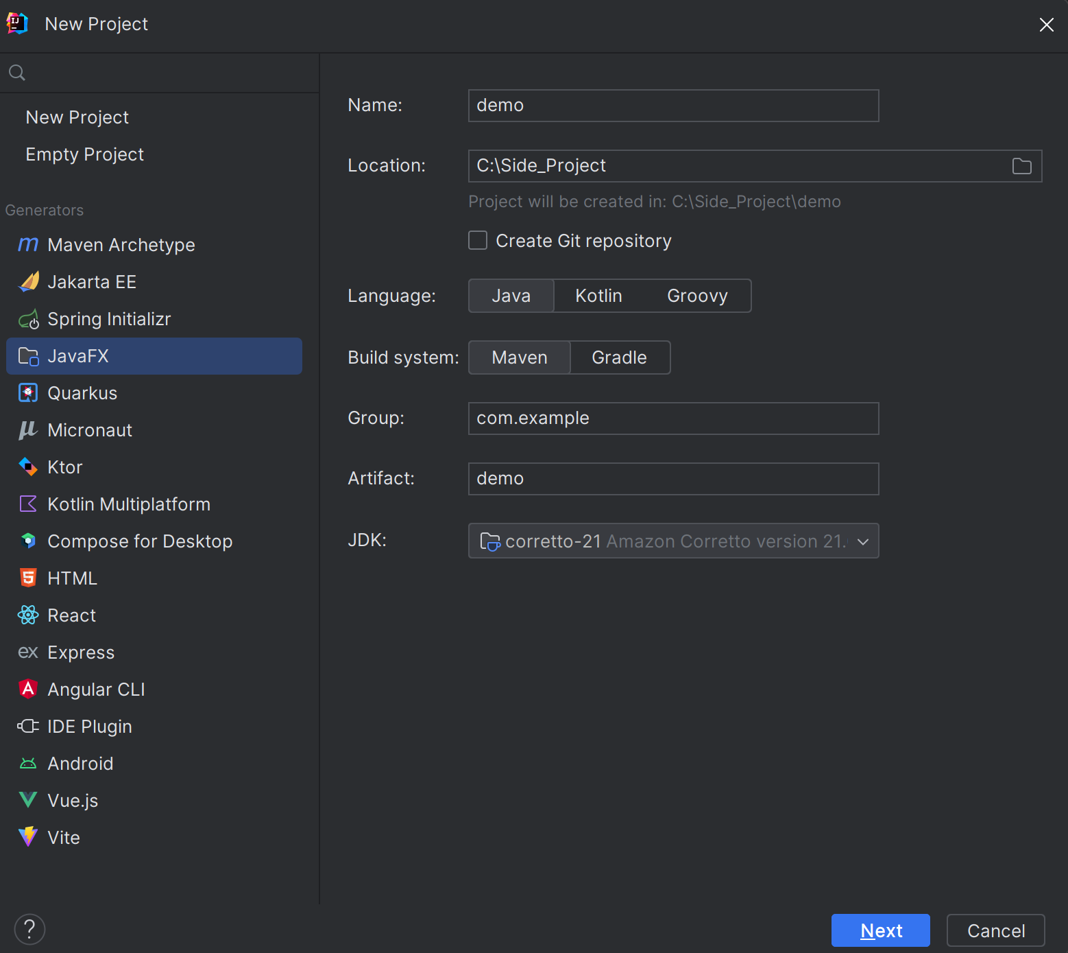Choose Maven build system

[x=520, y=357]
